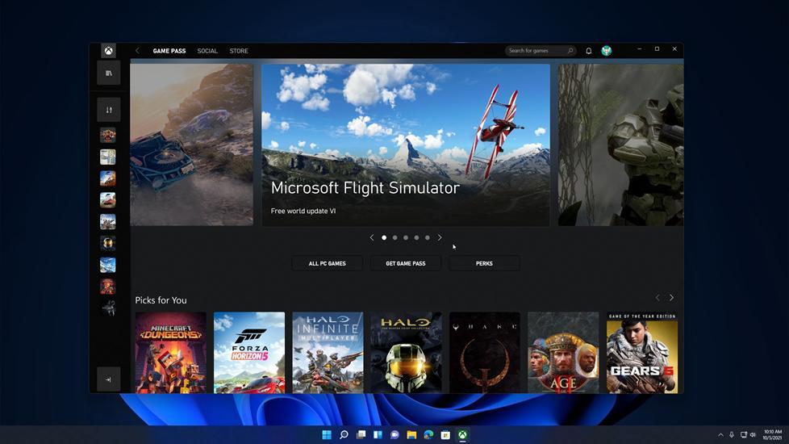The image size is (789, 444).
Task: Show next hero carousel slide
Action: click(x=440, y=237)
